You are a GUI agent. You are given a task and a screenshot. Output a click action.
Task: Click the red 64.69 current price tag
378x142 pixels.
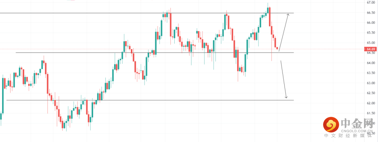click(370, 49)
